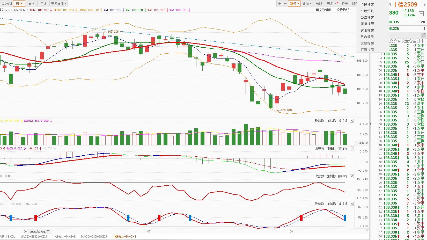
Task: Click the 经典 classic view button
Action: (345, 4)
